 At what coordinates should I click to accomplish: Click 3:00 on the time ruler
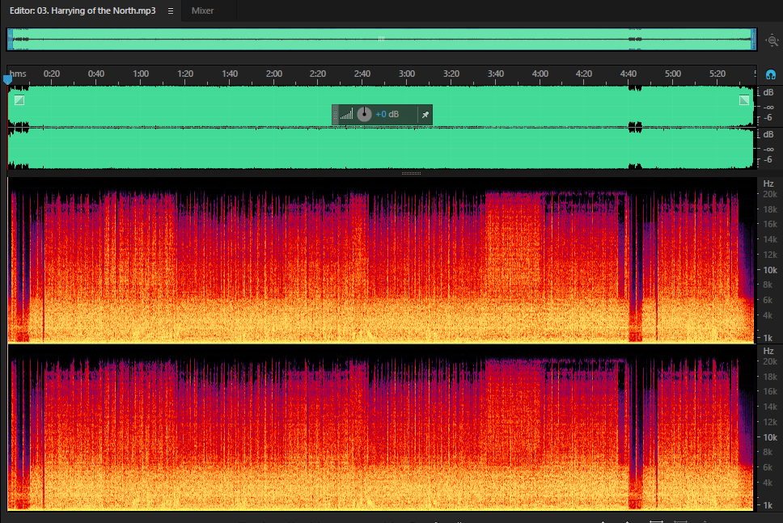[x=407, y=74]
